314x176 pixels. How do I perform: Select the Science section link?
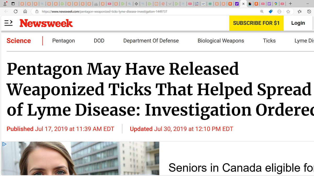coord(19,41)
